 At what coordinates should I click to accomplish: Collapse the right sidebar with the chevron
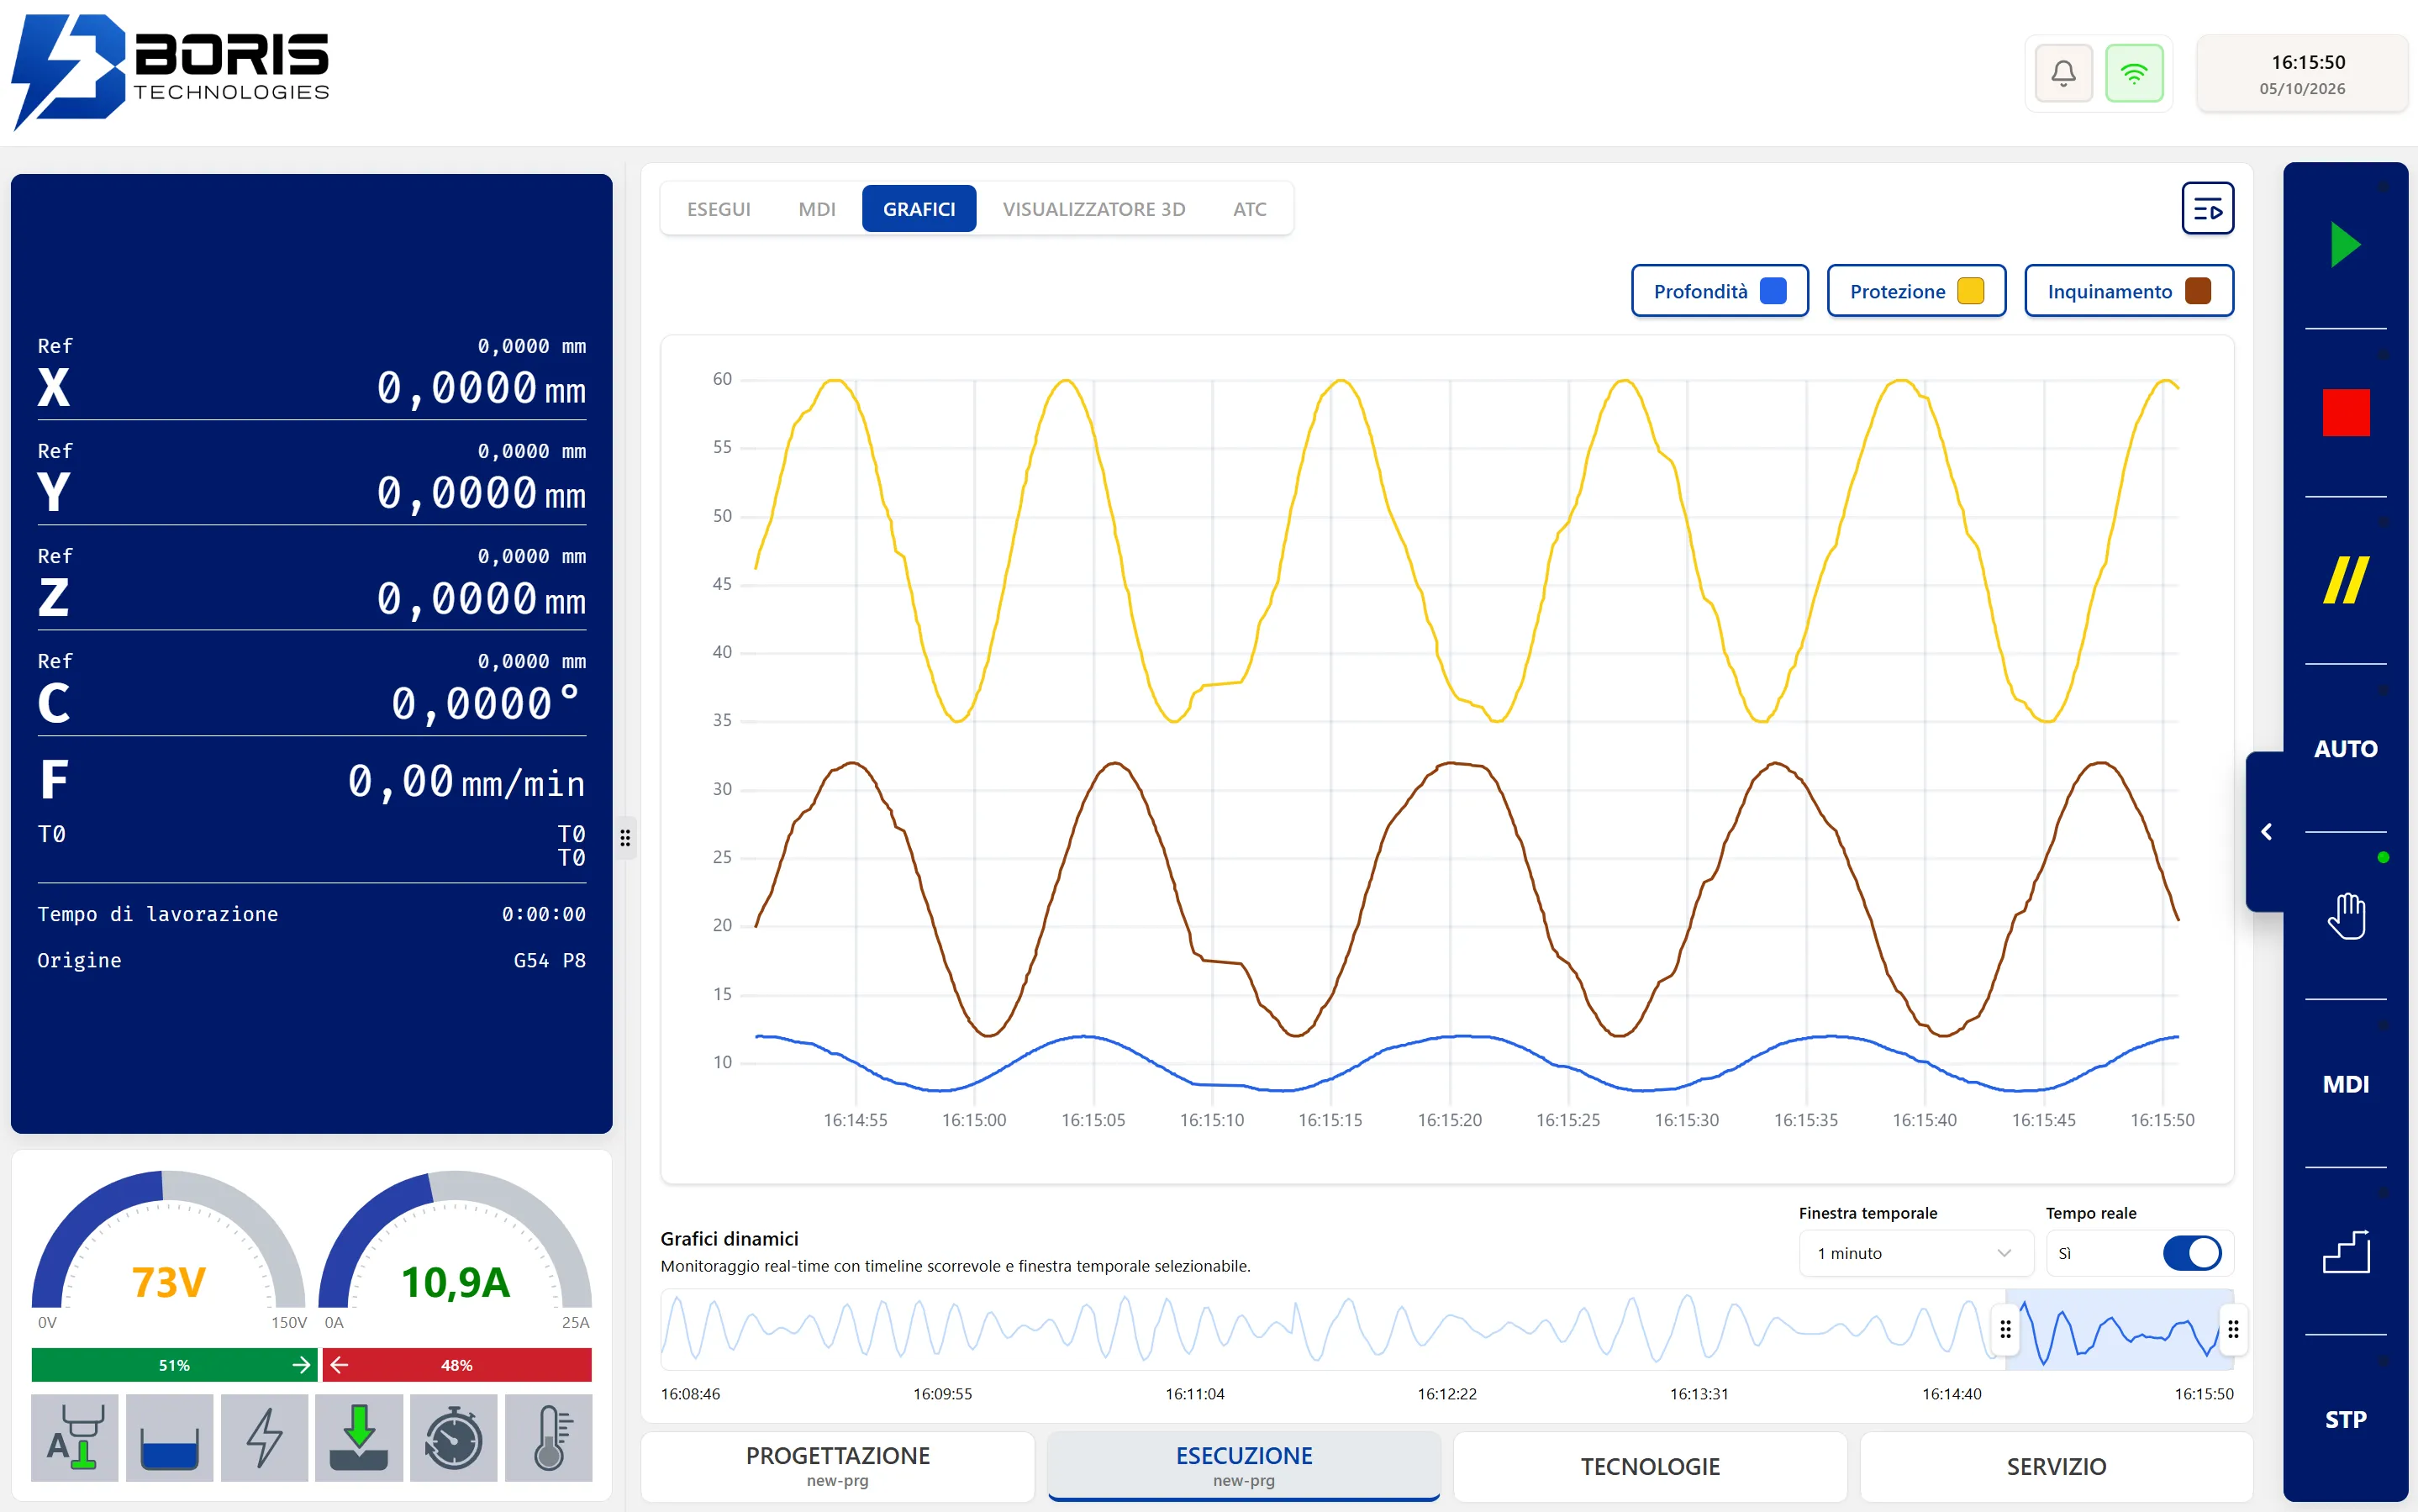click(x=2267, y=832)
